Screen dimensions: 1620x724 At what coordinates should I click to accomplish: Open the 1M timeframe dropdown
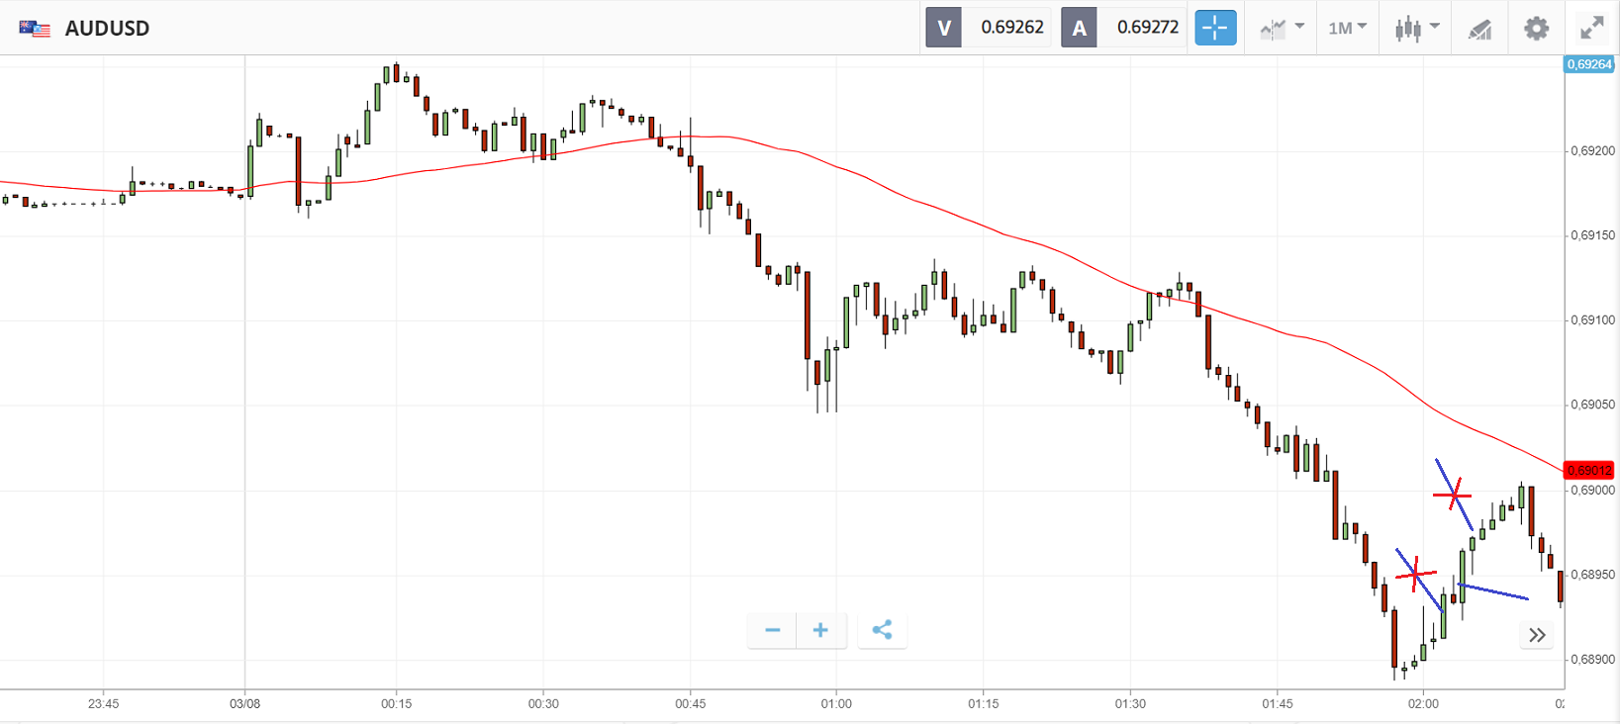(x=1347, y=28)
